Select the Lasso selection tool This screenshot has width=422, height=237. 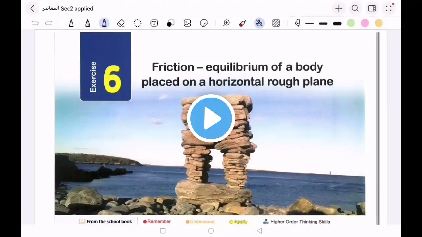pyautogui.click(x=137, y=23)
